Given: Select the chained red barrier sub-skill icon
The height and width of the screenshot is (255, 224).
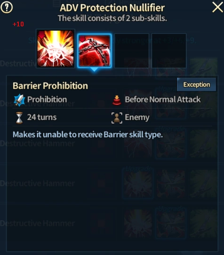Looking at the screenshot, I should [x=94, y=51].
